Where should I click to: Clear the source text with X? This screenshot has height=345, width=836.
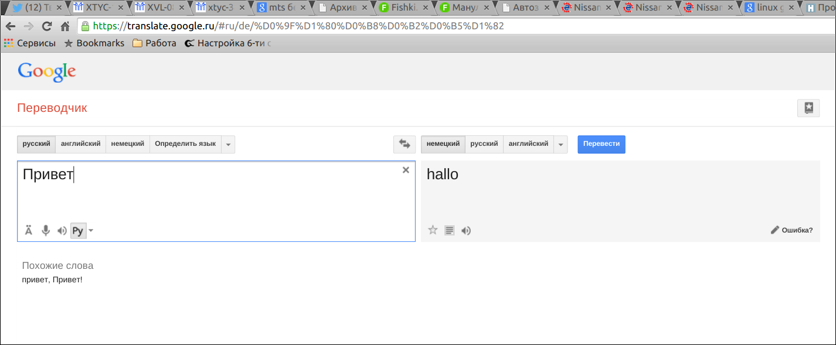[x=406, y=170]
